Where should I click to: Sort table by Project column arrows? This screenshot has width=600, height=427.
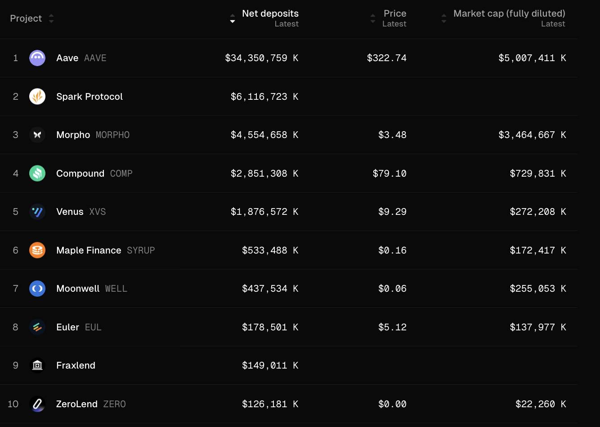point(51,18)
